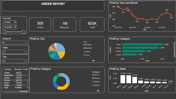The height and width of the screenshot is (99, 176).
Task: Open the end date calendar picker icon
Action: tap(15, 27)
